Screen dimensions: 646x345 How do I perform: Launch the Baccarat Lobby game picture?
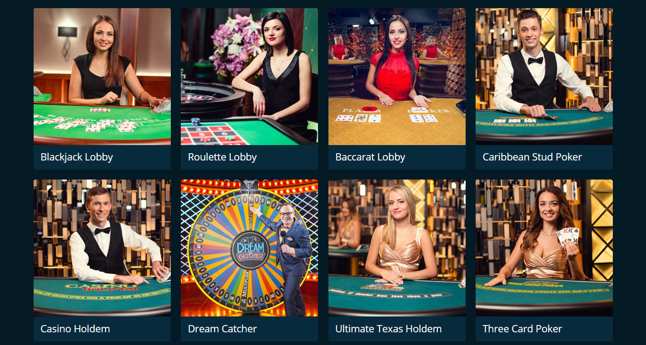(x=397, y=77)
